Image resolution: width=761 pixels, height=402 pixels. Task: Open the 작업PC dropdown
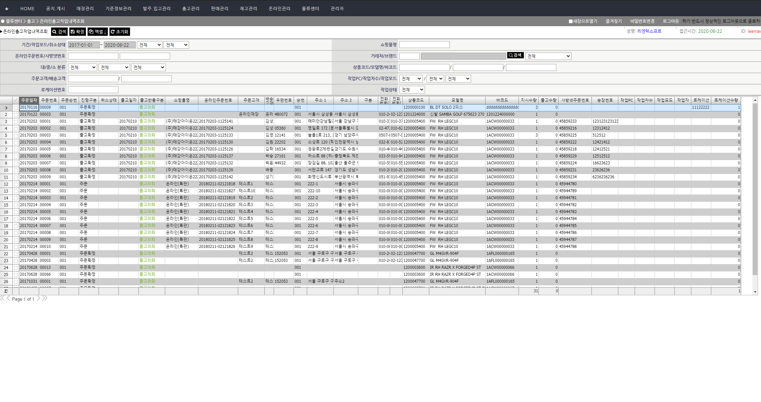click(x=411, y=79)
